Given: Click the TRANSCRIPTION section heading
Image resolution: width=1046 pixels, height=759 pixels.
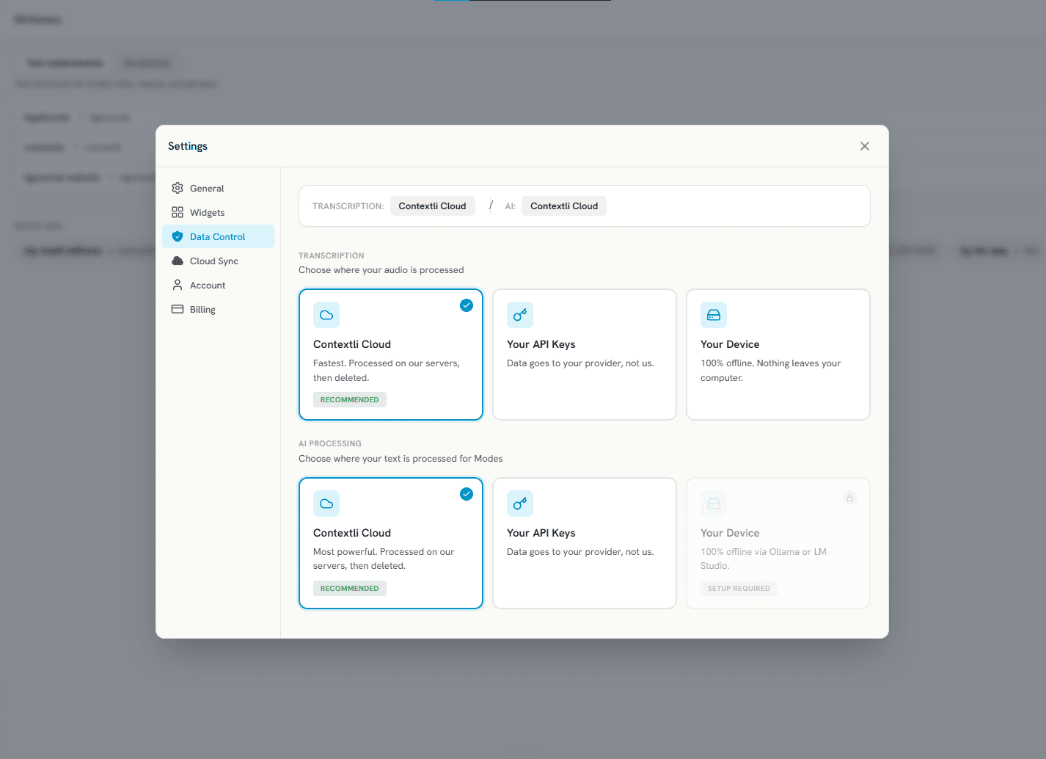Looking at the screenshot, I should tap(332, 255).
